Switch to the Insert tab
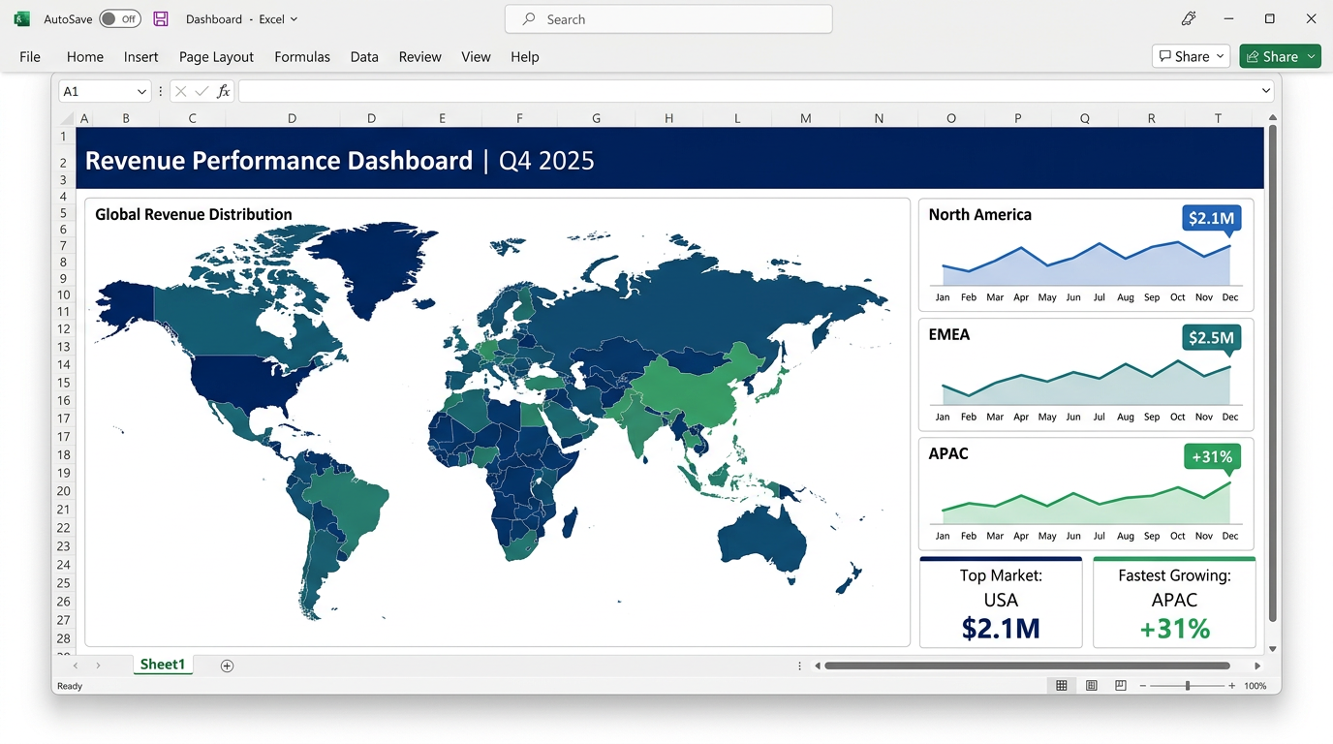1333x744 pixels. point(141,57)
